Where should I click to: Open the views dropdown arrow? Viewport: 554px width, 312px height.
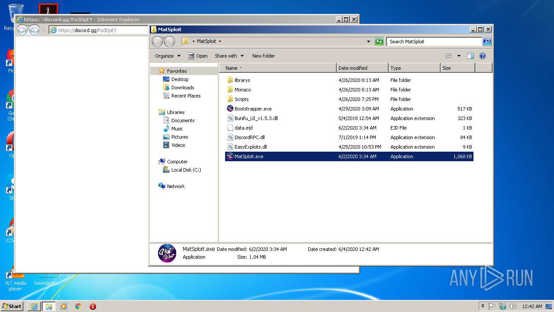pyautogui.click(x=459, y=56)
